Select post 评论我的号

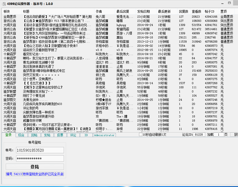coord(31,108)
